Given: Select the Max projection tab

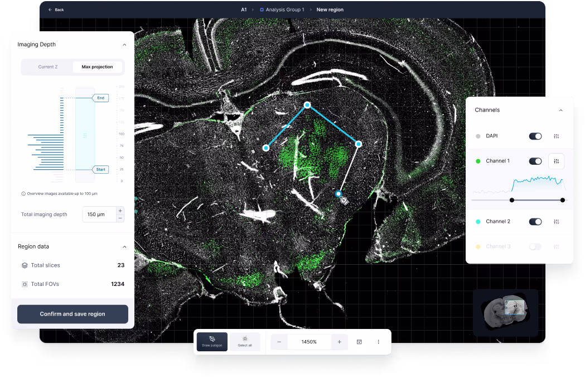Looking at the screenshot, I should [97, 67].
